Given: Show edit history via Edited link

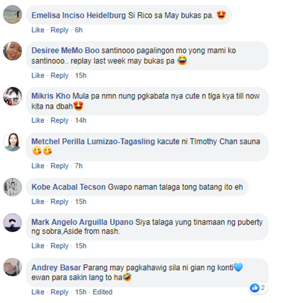Looking at the screenshot, I should pos(103,292).
